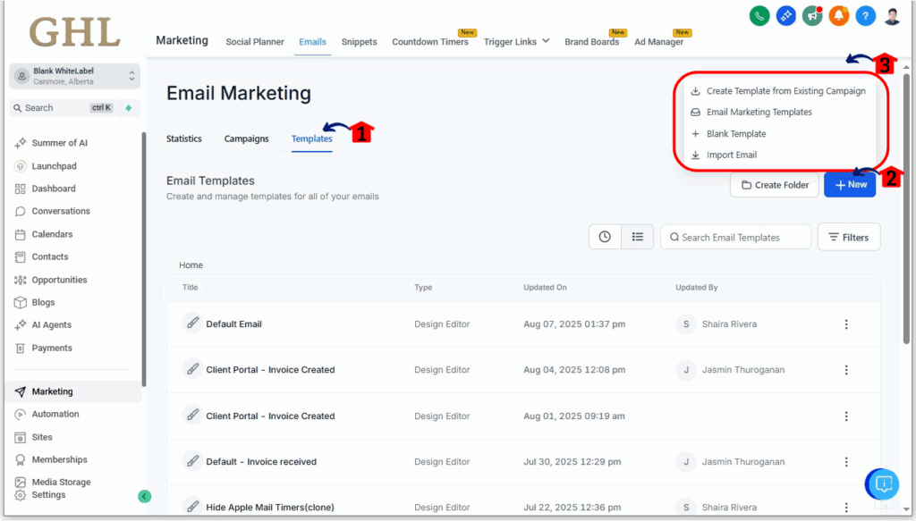Open Memberships from the sidebar

[x=59, y=459]
